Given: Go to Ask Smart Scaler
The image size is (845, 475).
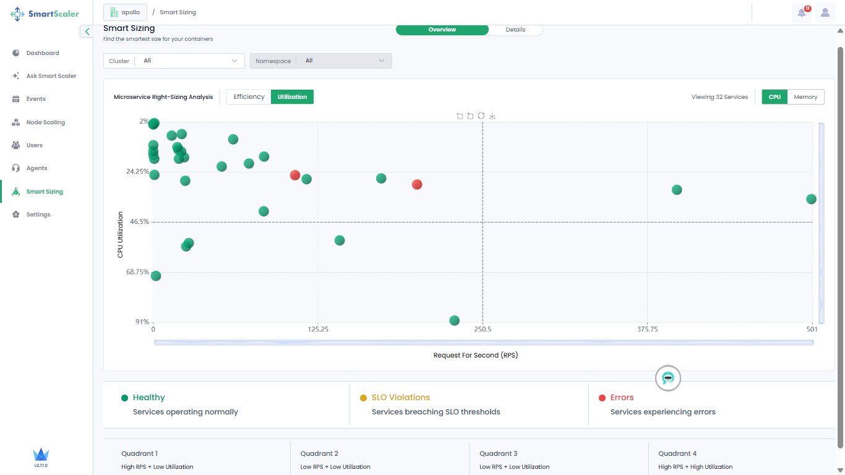Looking at the screenshot, I should [51, 76].
